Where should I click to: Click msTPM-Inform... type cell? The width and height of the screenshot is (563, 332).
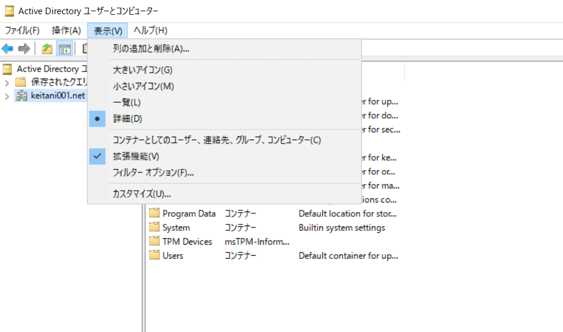(257, 242)
